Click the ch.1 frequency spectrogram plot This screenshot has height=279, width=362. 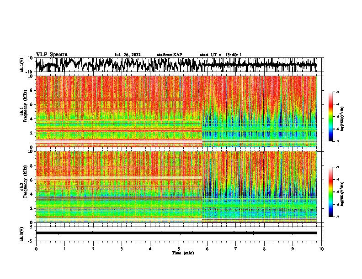(176, 111)
